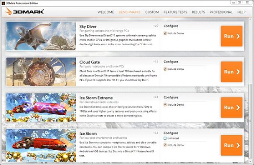Close the 3DMark window
This screenshot has width=254, height=165.
(247, 3)
